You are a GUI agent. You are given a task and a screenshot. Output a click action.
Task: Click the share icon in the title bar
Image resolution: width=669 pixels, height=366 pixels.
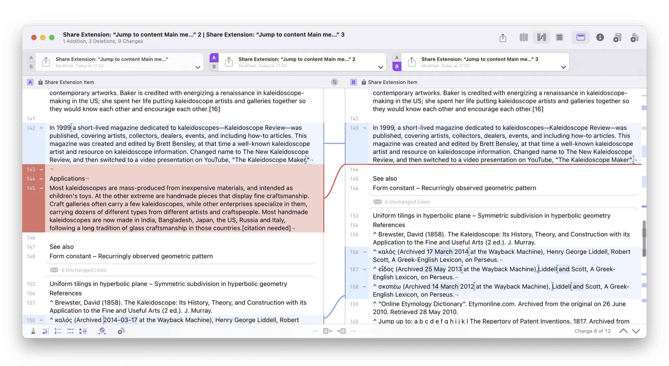503,38
